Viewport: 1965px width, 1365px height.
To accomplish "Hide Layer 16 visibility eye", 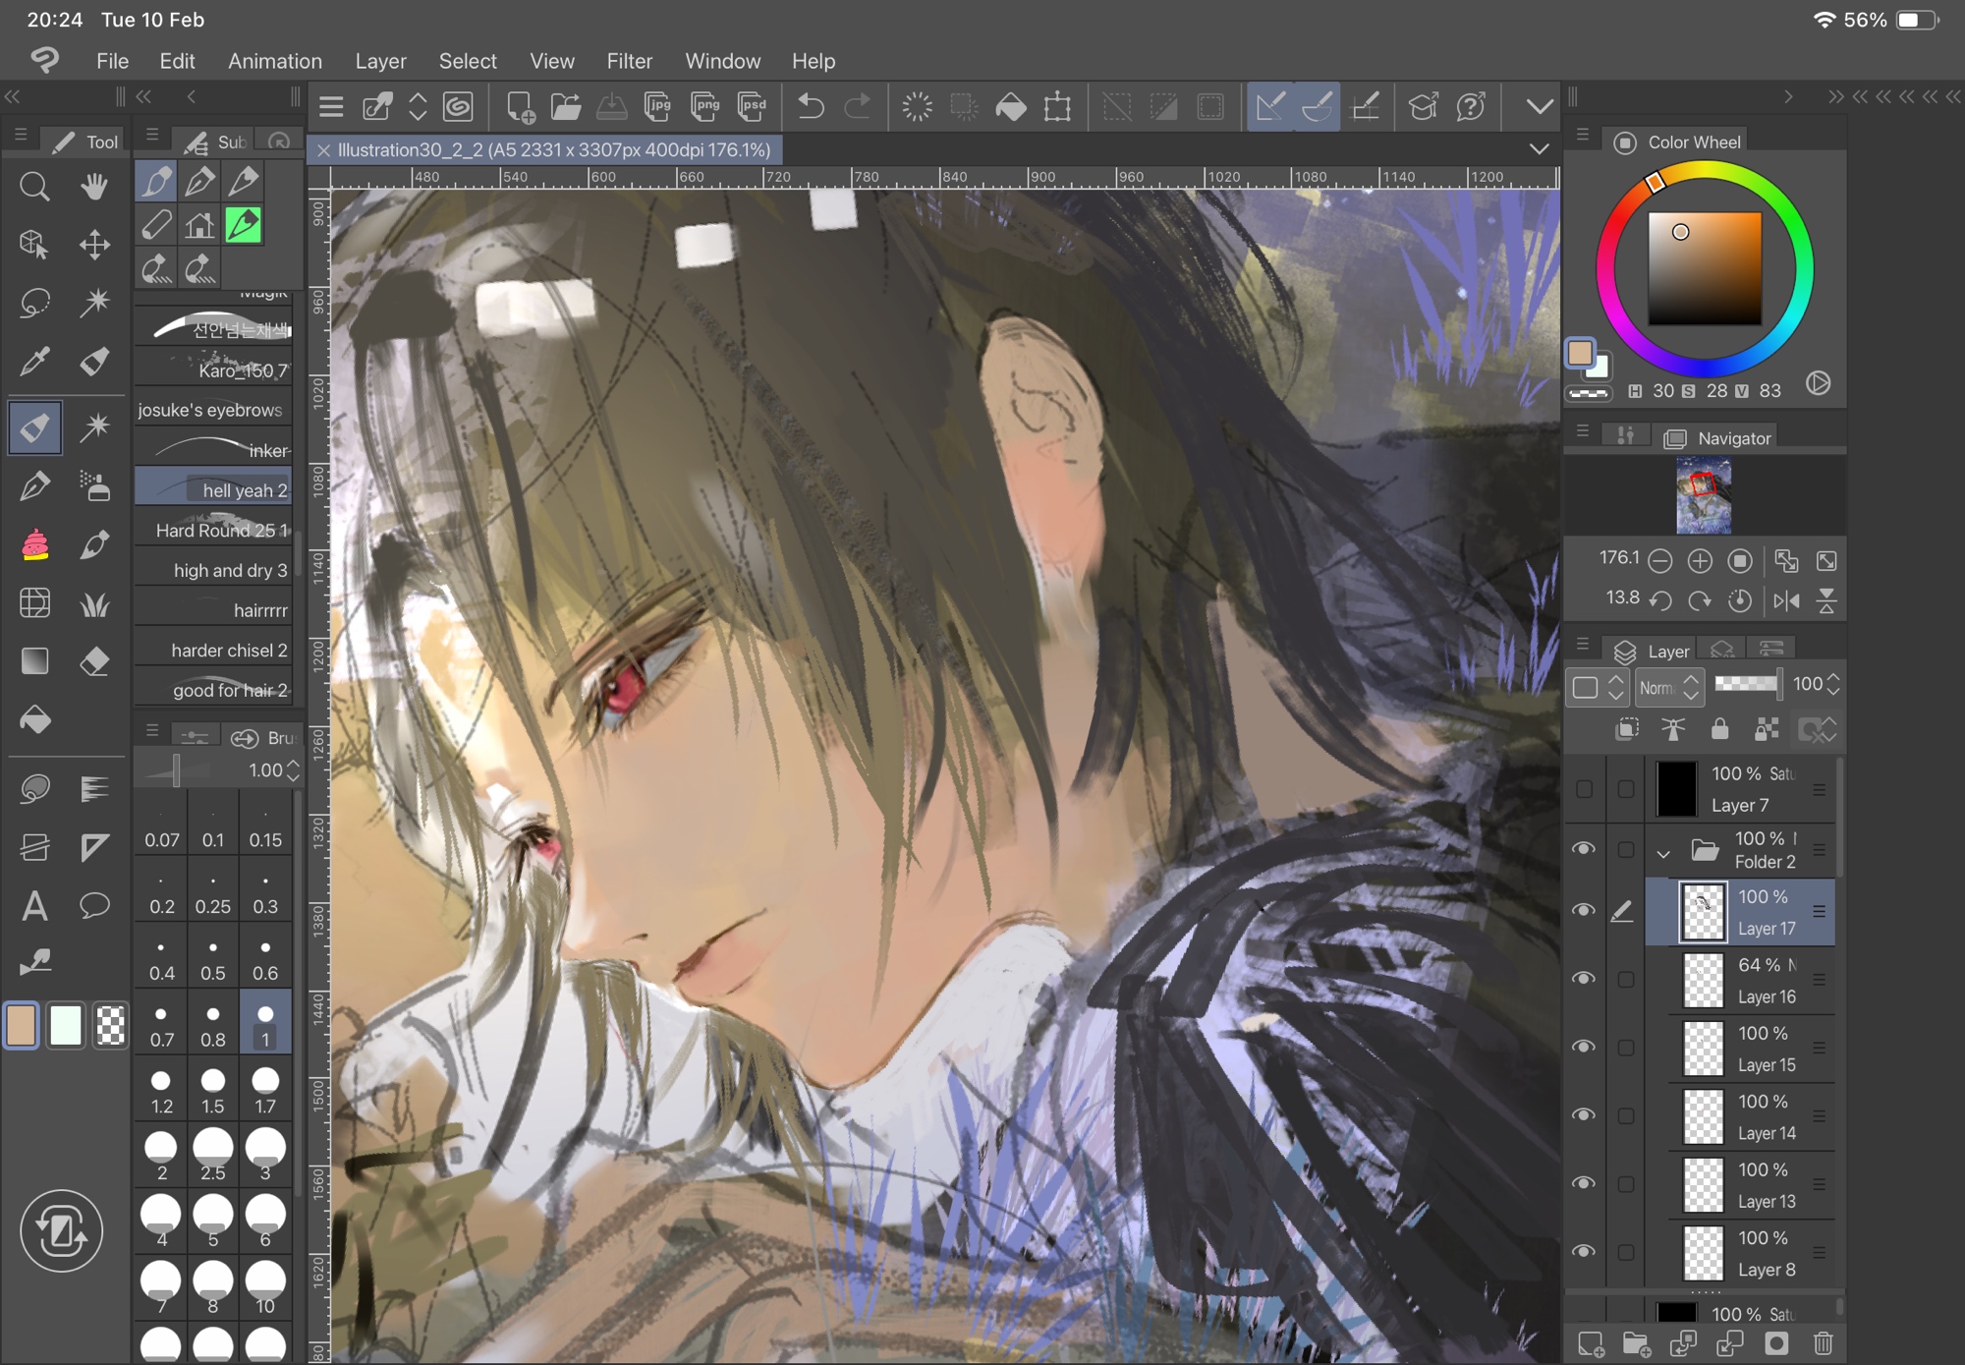I will point(1584,979).
